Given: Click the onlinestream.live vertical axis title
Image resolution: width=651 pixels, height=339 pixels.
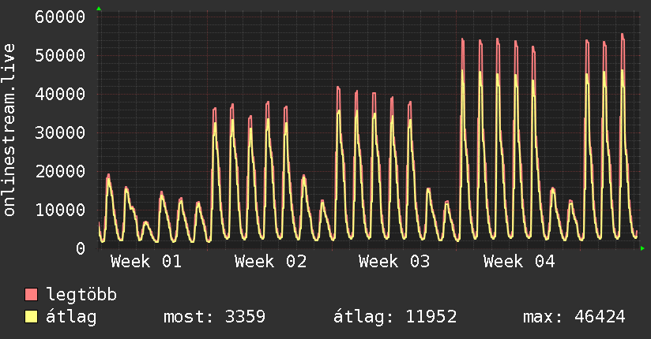Looking at the screenshot, I should [x=10, y=130].
